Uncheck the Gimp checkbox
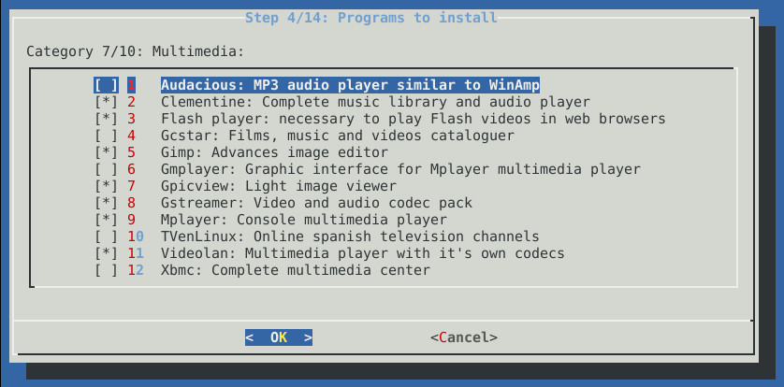Screen dimensions: 784x387 [106, 152]
